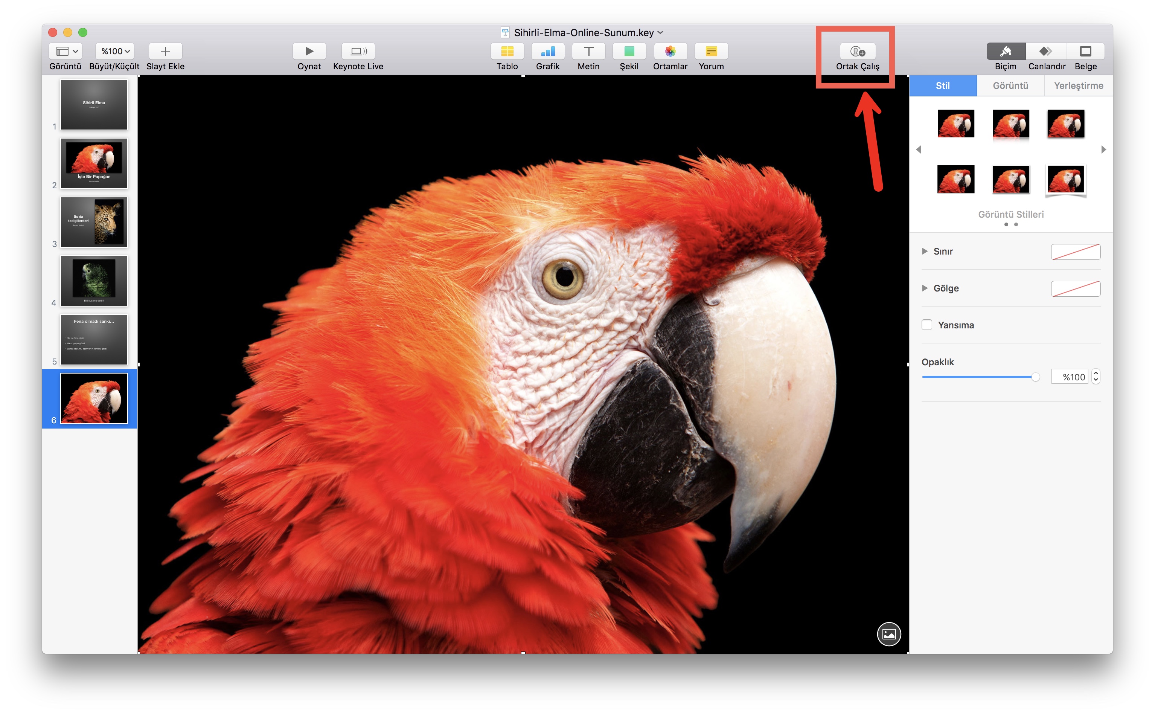Click the Oynat play button

click(x=309, y=51)
